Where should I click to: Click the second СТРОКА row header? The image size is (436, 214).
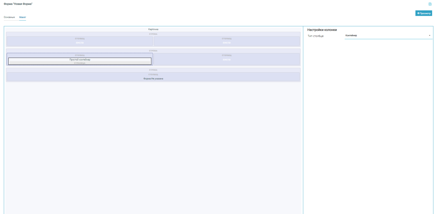[153, 51]
